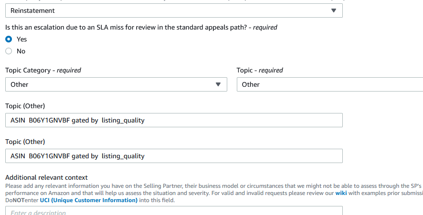
Task: Click the "Additional relevant context" heading
Action: coord(46,177)
